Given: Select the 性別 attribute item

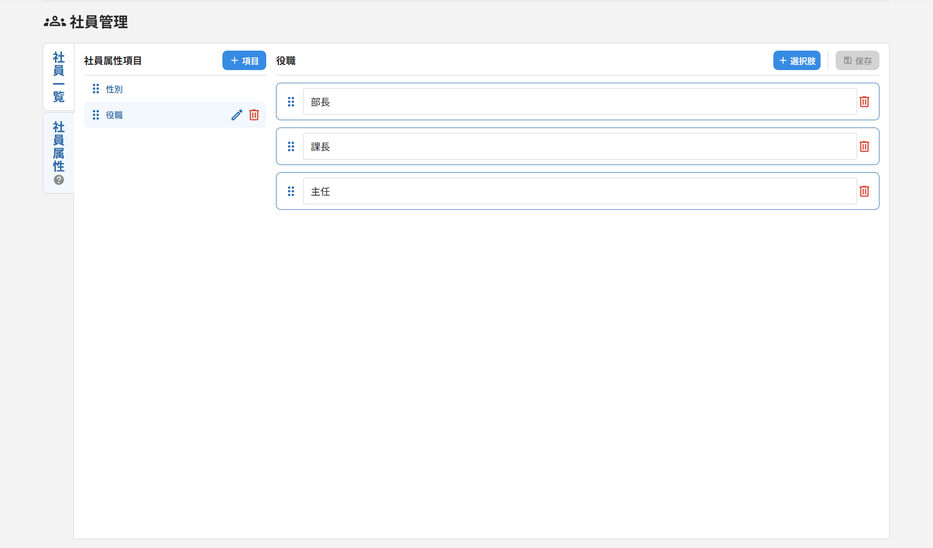Looking at the screenshot, I should pos(114,89).
